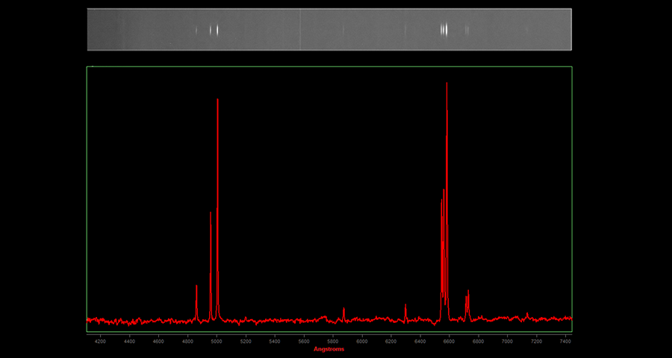Click the 6000 tick label on axis

point(362,340)
